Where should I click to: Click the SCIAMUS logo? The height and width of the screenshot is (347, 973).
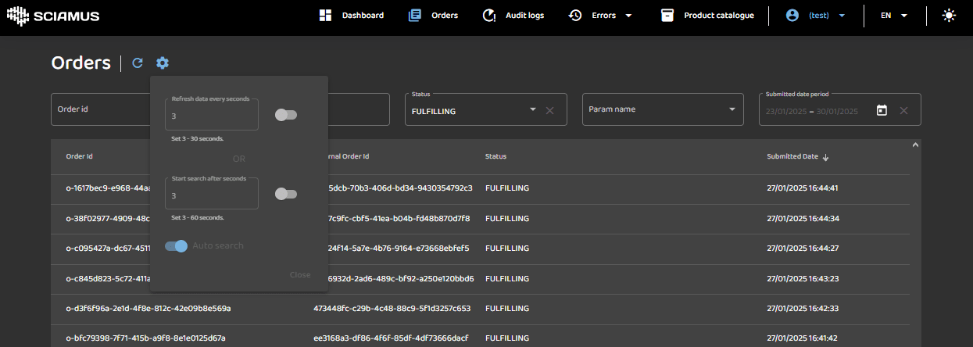pos(53,16)
